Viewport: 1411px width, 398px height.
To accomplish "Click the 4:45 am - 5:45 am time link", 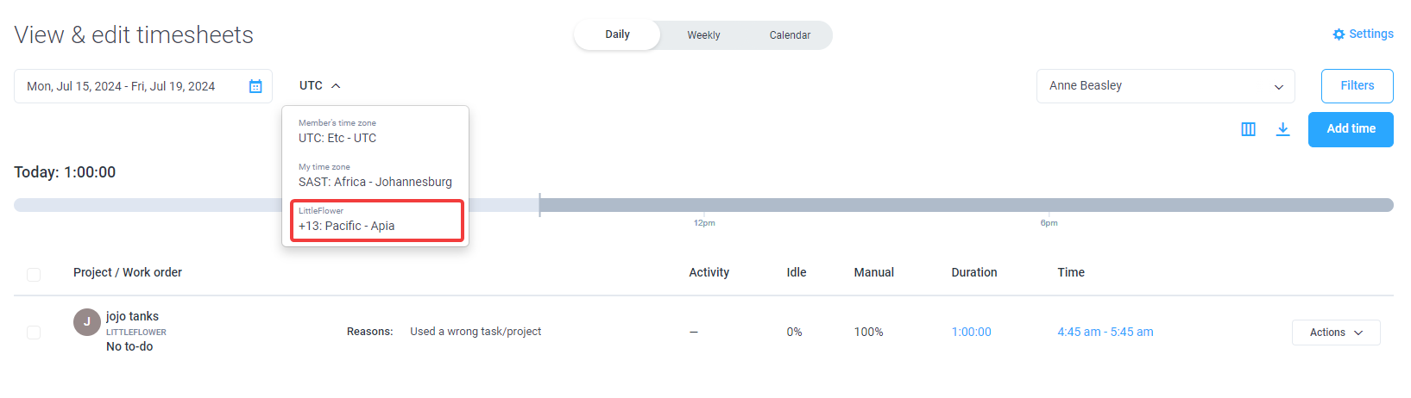I will tap(1105, 332).
